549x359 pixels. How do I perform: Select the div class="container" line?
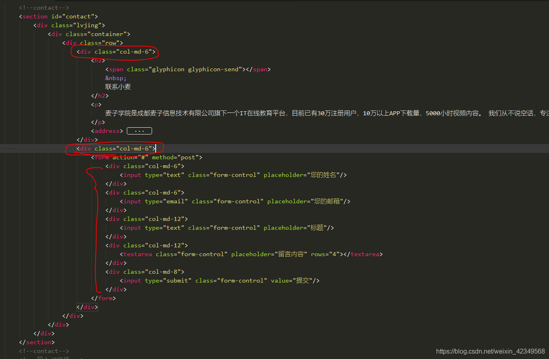[89, 34]
